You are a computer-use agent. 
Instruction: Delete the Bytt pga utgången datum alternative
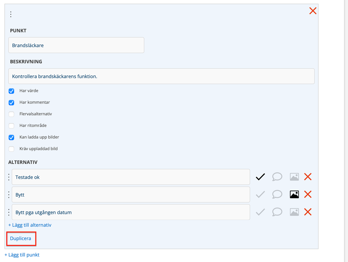click(308, 212)
